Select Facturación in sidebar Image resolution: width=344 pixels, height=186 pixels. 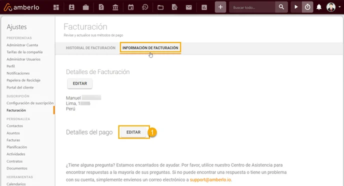(x=16, y=110)
